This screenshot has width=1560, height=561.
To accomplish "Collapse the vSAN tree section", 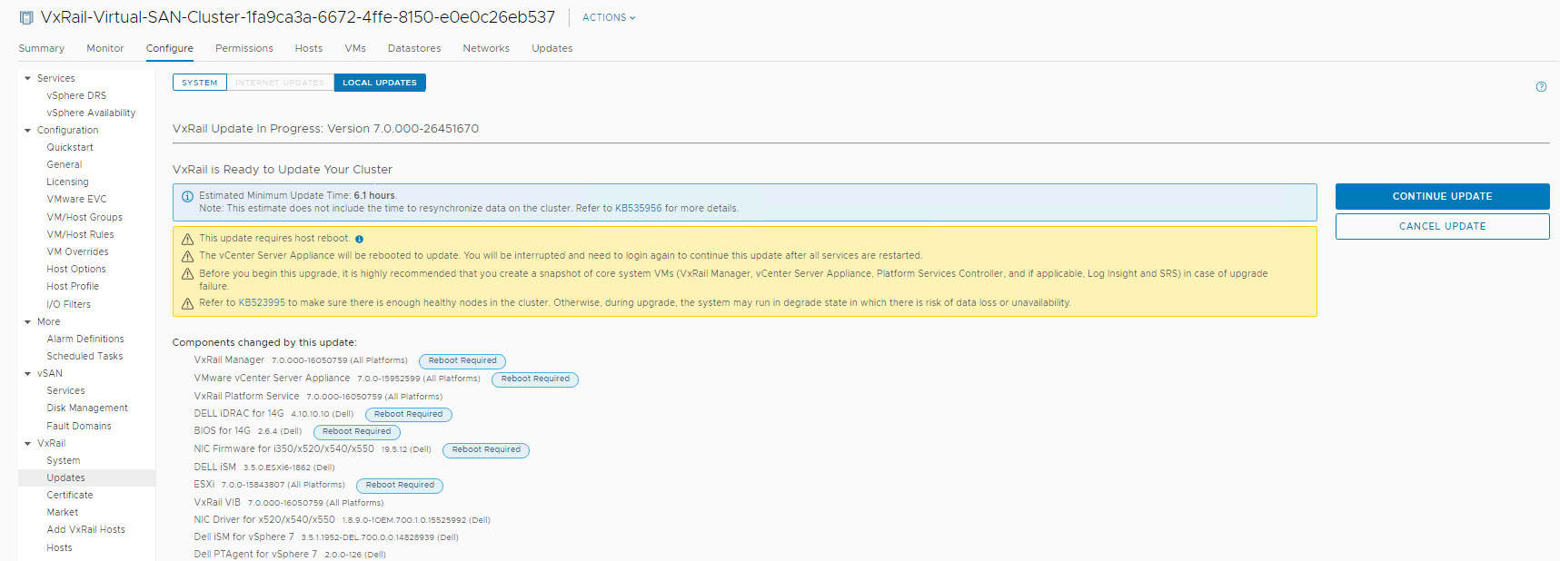I will tap(28, 374).
